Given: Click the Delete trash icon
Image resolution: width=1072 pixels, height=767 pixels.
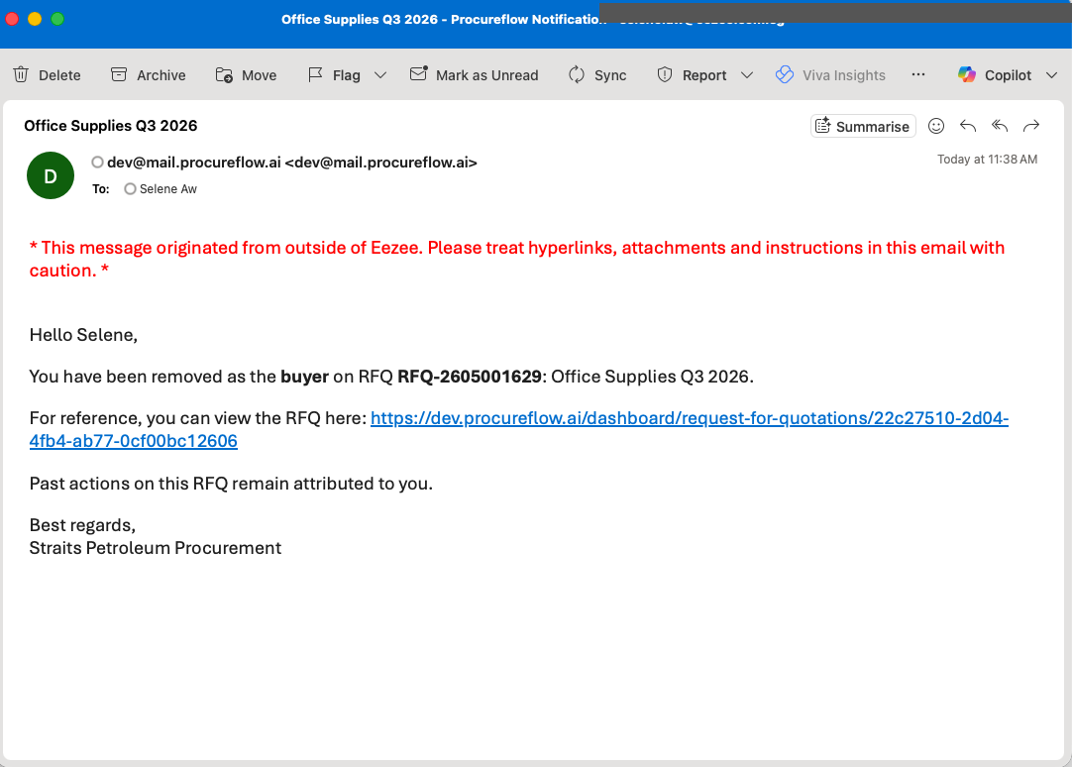Looking at the screenshot, I should point(21,74).
